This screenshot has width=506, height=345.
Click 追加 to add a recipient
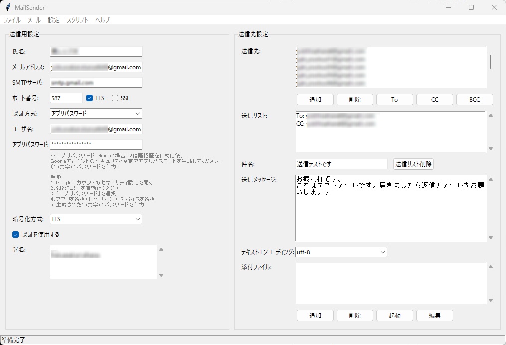click(315, 99)
